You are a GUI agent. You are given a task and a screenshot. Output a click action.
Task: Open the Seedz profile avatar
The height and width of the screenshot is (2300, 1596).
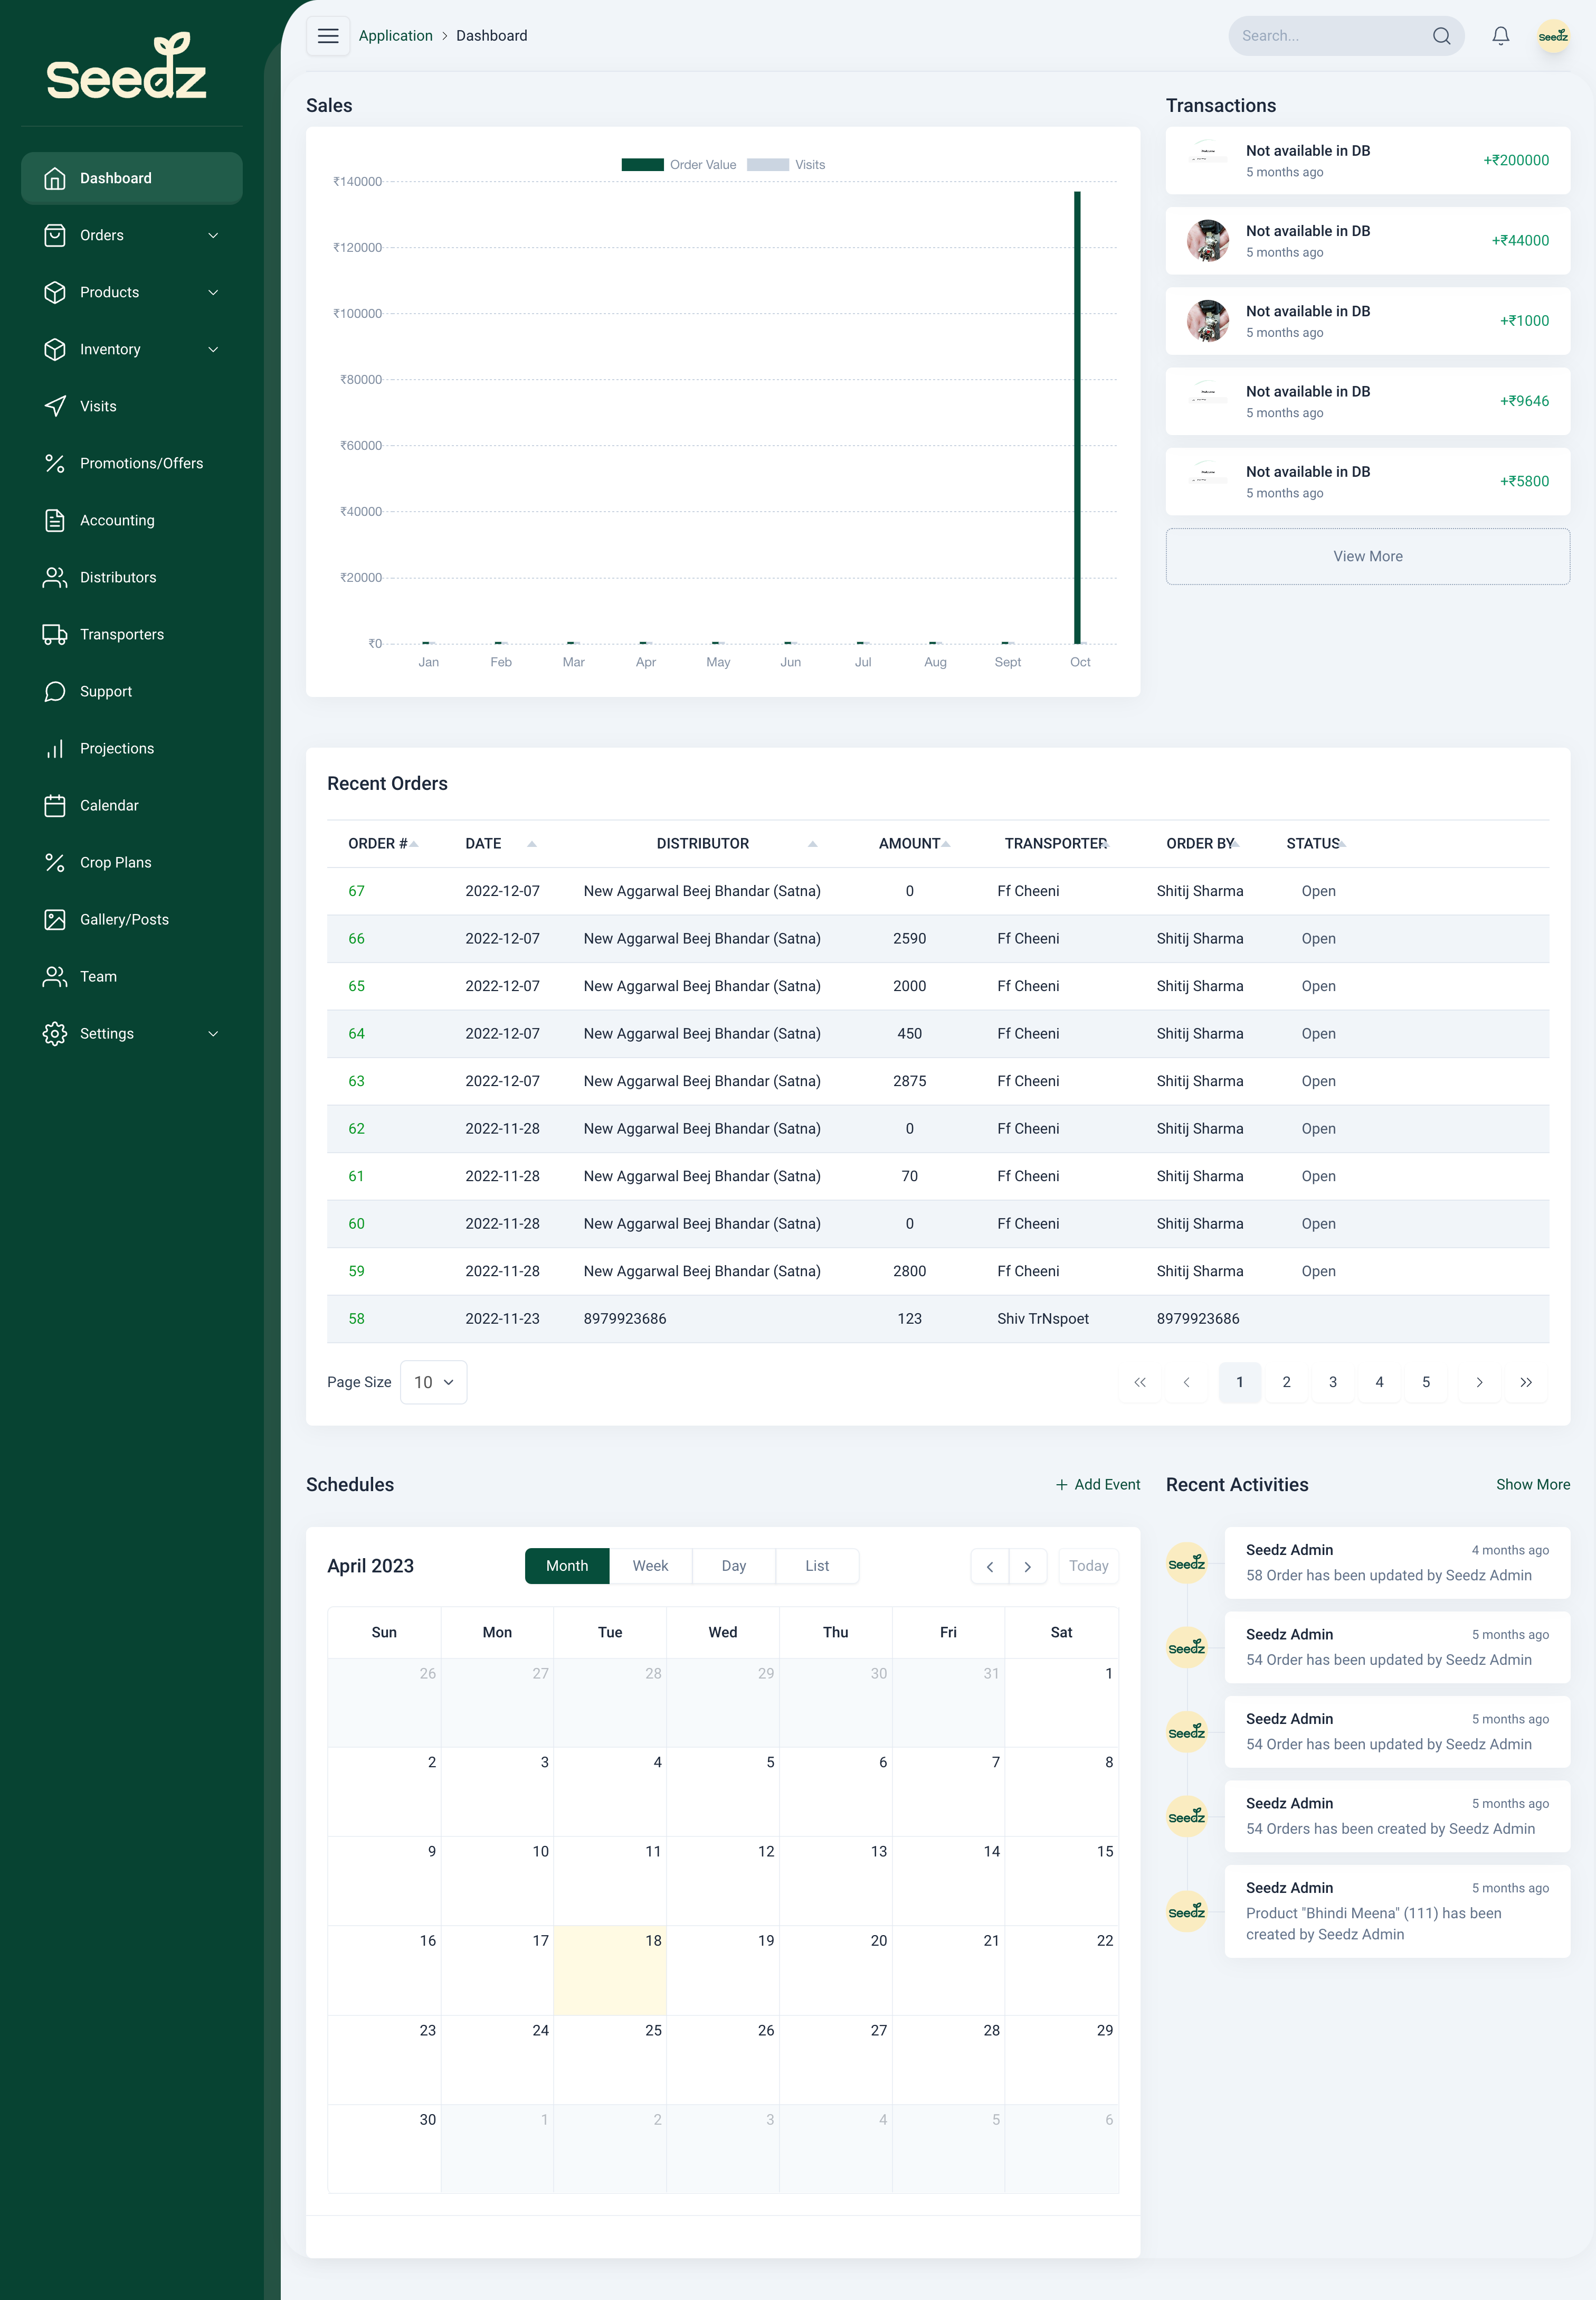point(1552,36)
